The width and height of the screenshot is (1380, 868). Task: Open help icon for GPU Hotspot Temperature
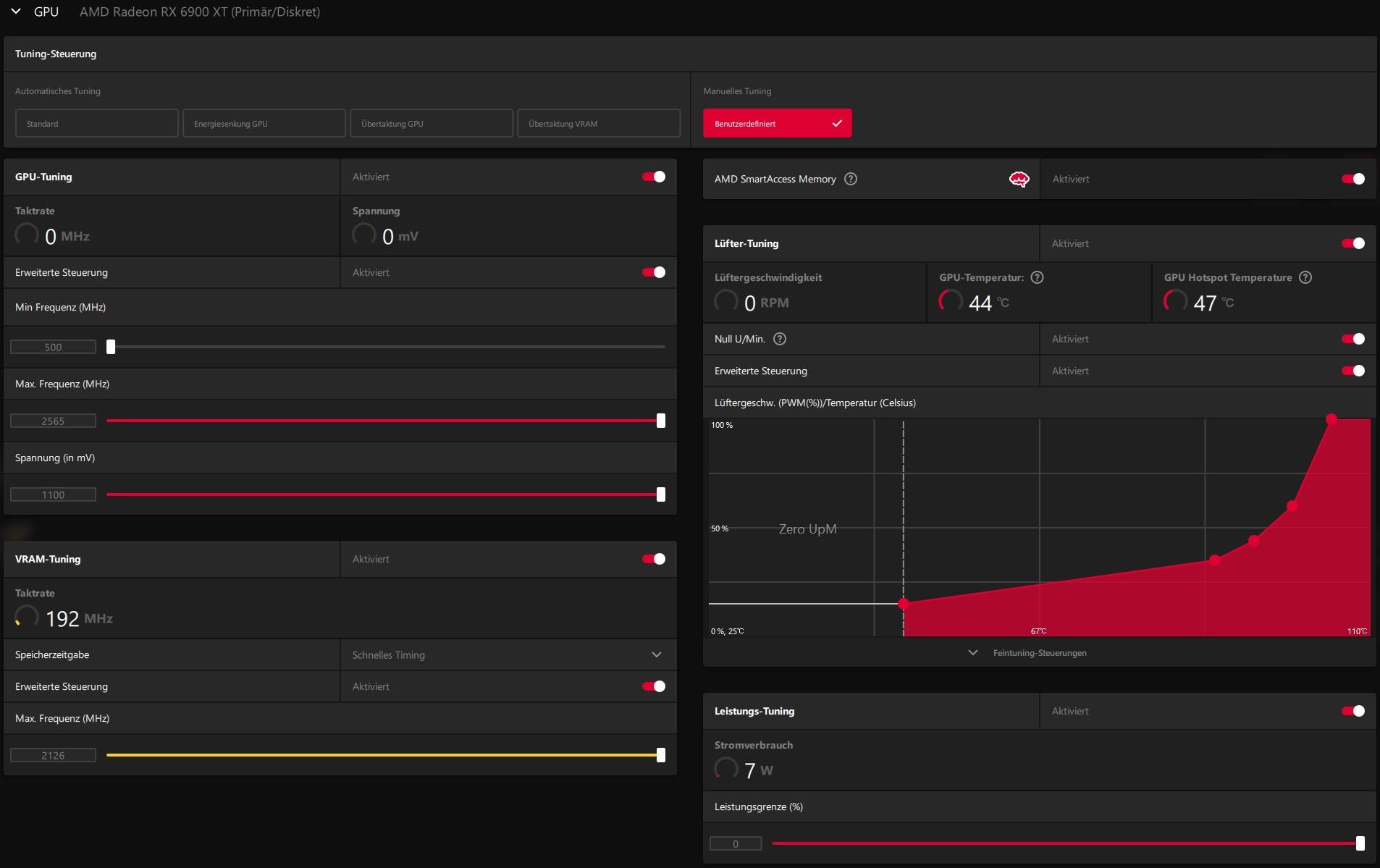1305,277
